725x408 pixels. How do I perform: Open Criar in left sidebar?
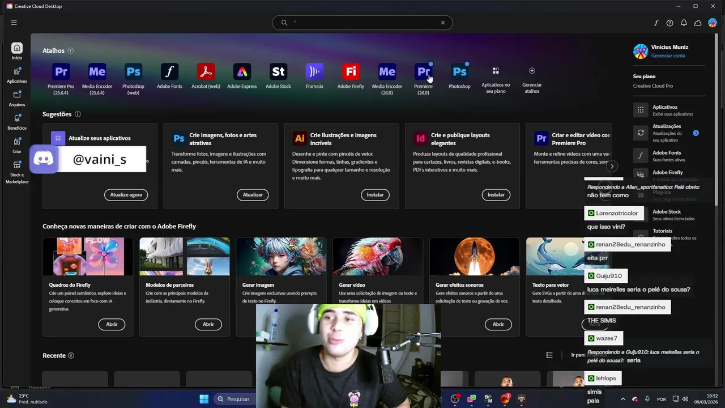coord(17,146)
